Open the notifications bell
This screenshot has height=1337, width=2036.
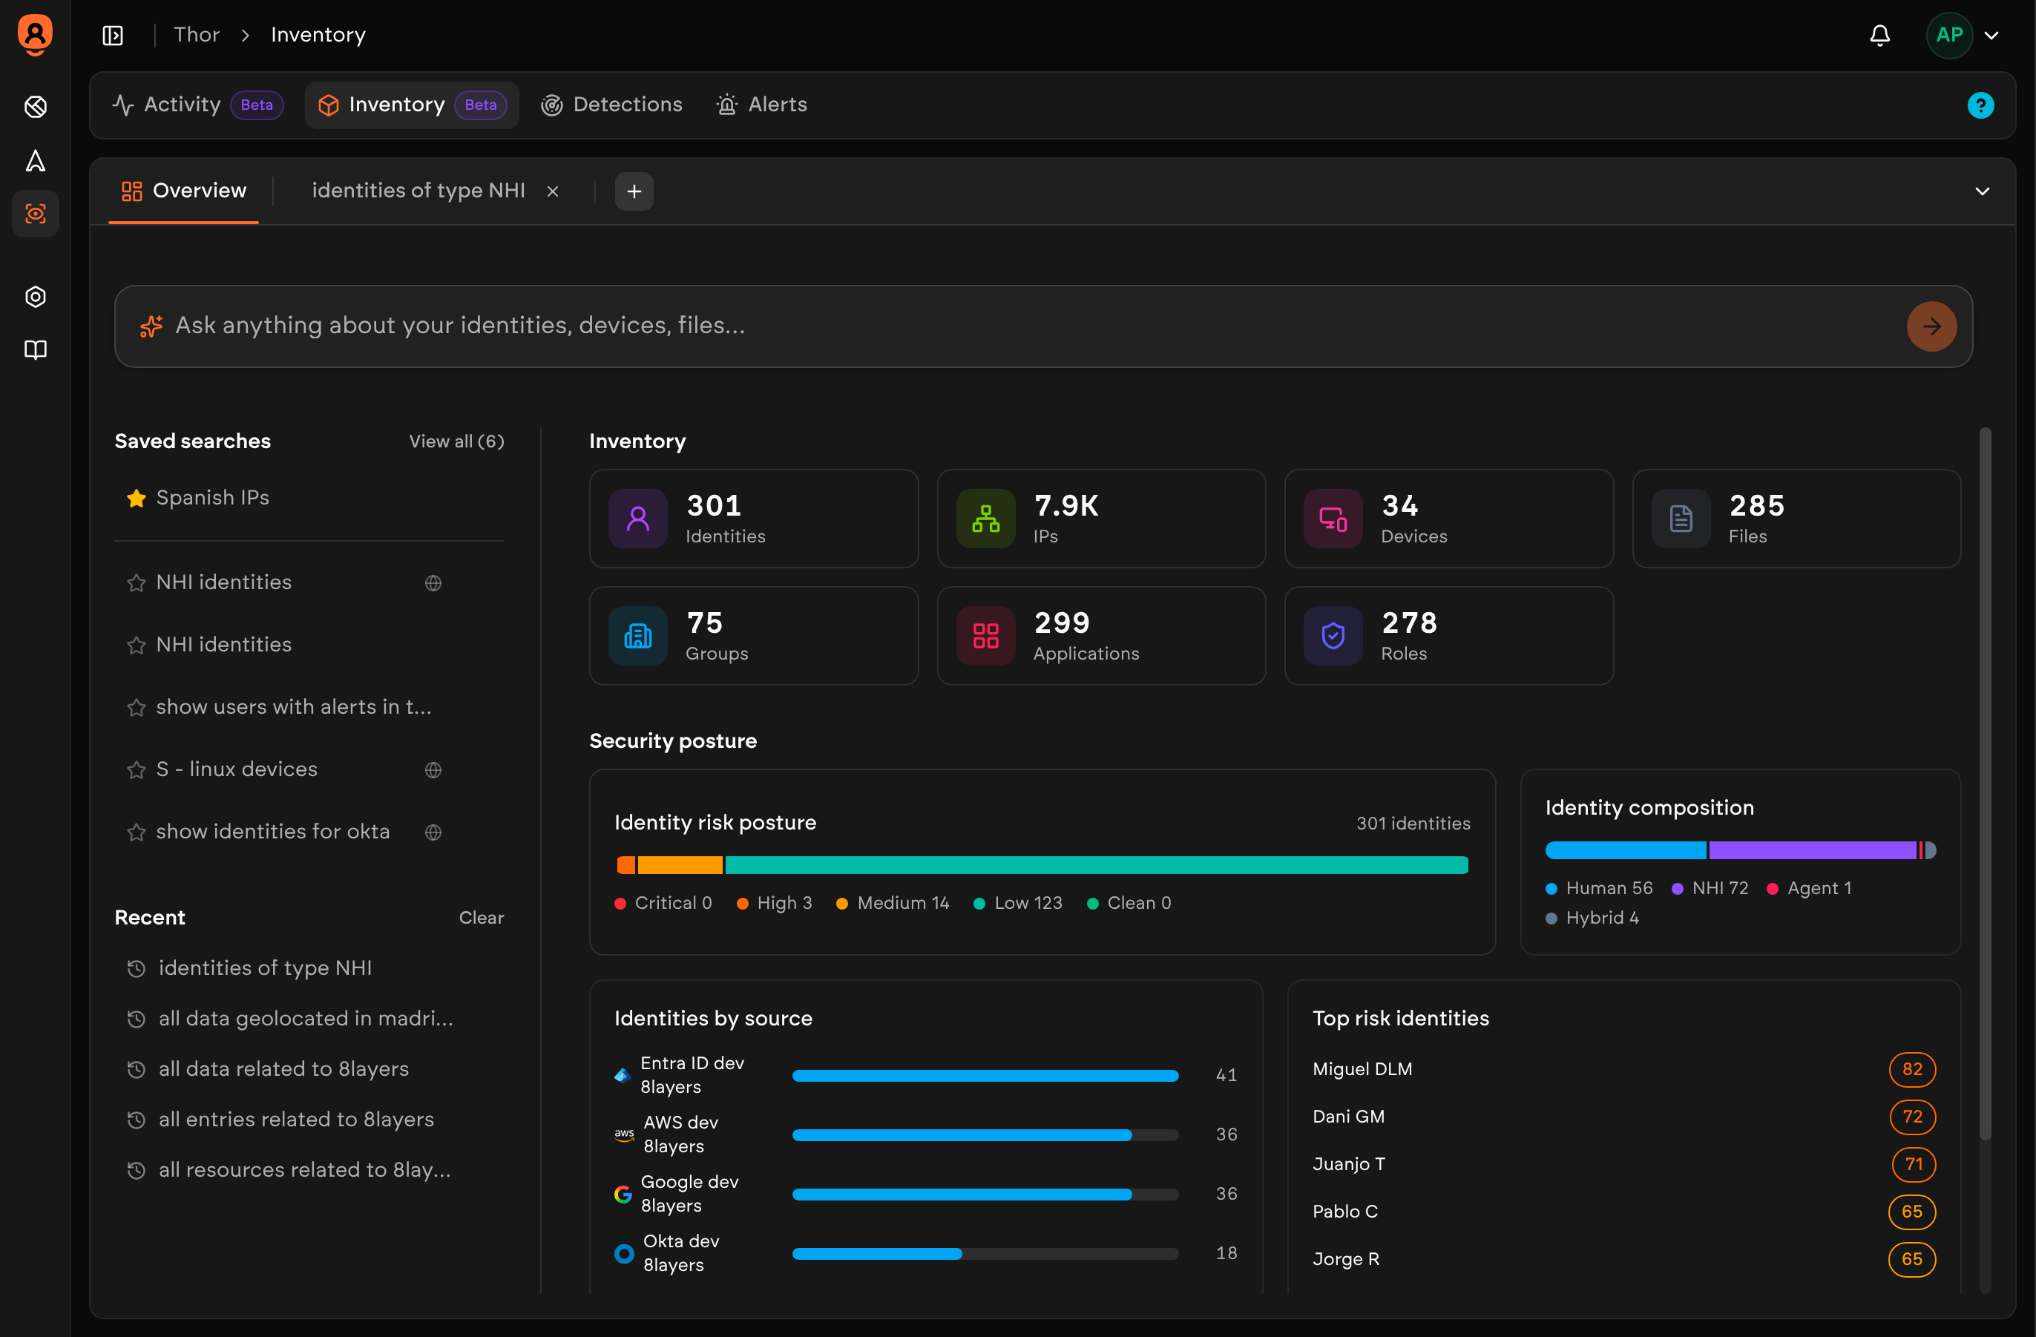coord(1879,35)
